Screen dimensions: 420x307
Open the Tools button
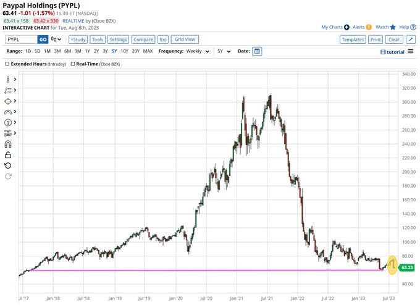pyautogui.click(x=98, y=40)
